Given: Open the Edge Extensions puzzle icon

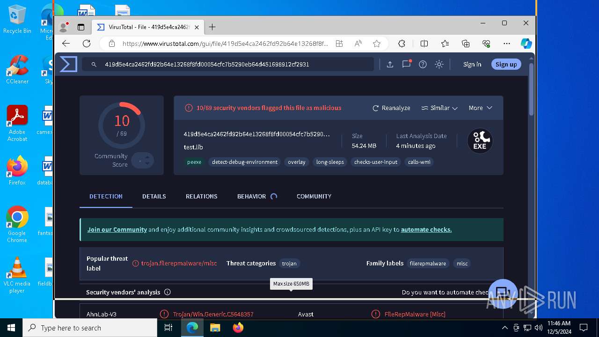Looking at the screenshot, I should pos(402,44).
